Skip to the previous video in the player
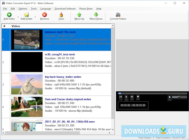189x140 pixels. [121, 97]
